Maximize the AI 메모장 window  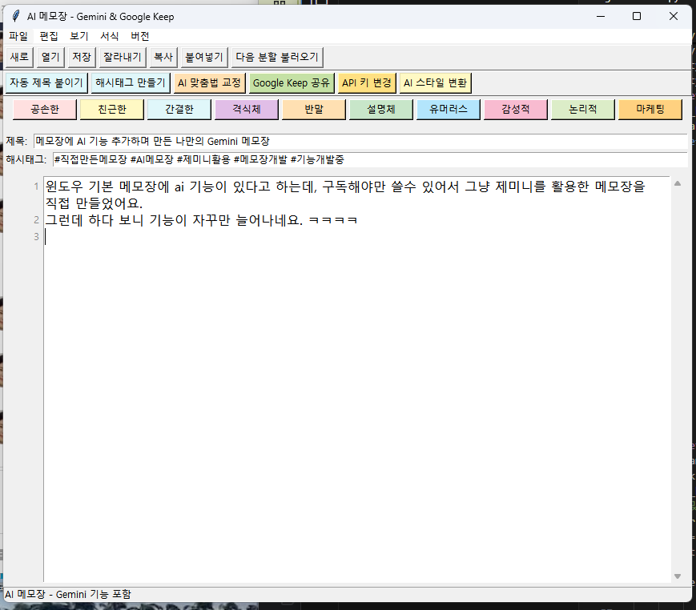tap(637, 17)
